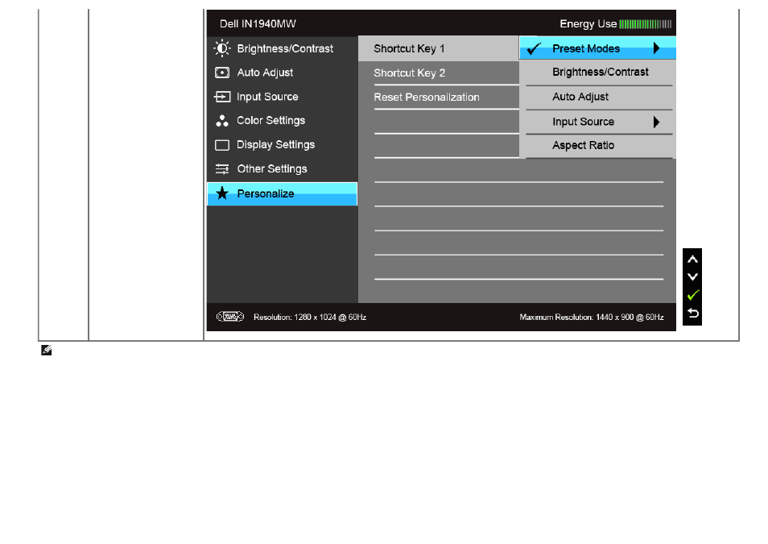
Task: Click the Other Settings sliders icon
Action: tap(222, 168)
